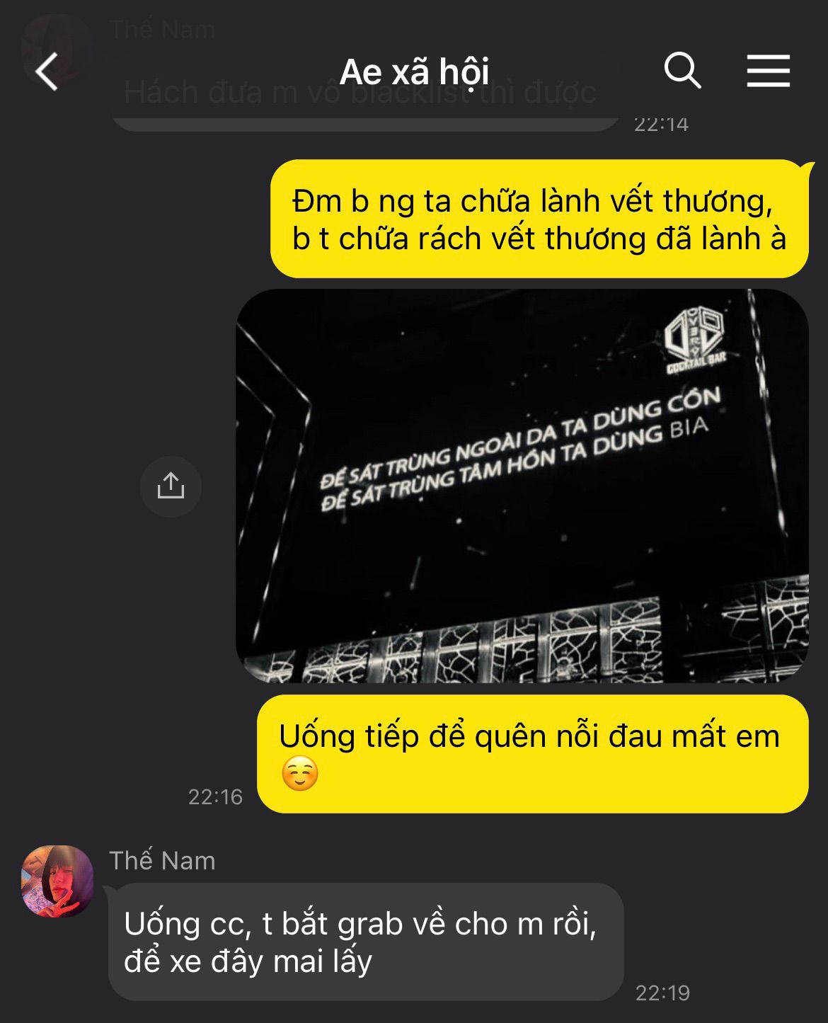The height and width of the screenshot is (1023, 828).
Task: Tap the 22:14 timestamp
Action: [x=661, y=124]
